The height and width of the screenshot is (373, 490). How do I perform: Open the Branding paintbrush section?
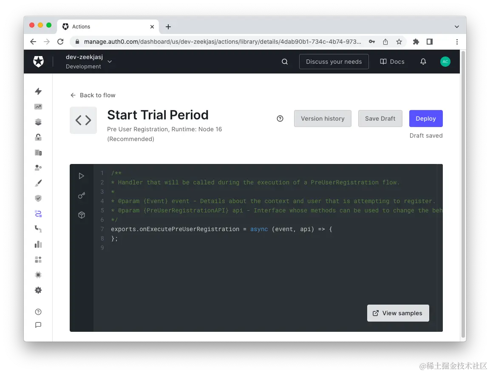click(x=38, y=183)
